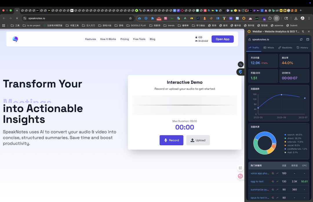Open Google search for 'opus to text tr...'
The image size is (313, 202).
click(x=273, y=198)
